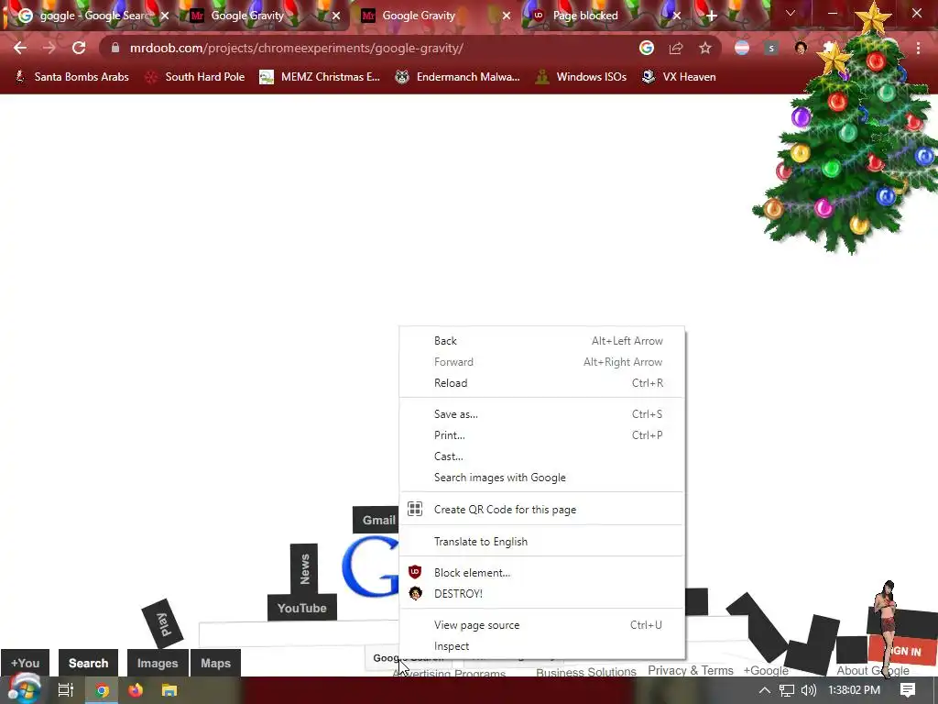Click the +You block
The width and height of the screenshot is (938, 704).
[25, 663]
